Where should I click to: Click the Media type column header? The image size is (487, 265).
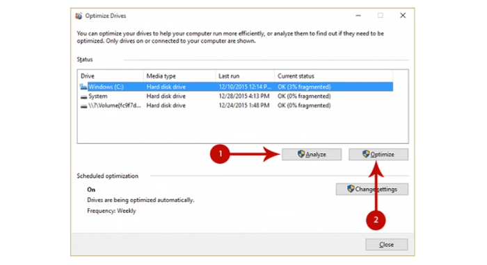coord(179,76)
